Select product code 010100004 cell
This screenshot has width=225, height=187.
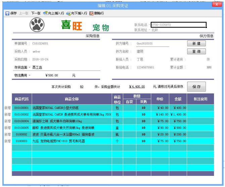point(22,121)
